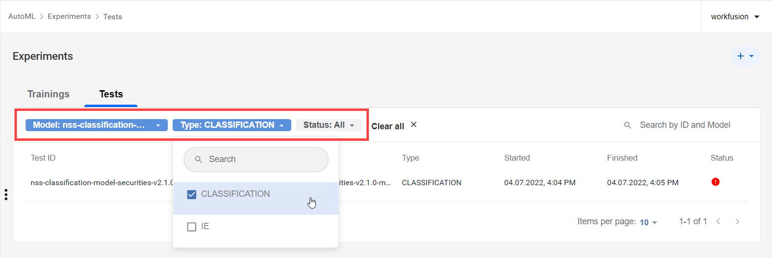The width and height of the screenshot is (772, 258).
Task: Collapse the Type: CLASSIFICATION filter dropdown
Action: click(x=232, y=125)
